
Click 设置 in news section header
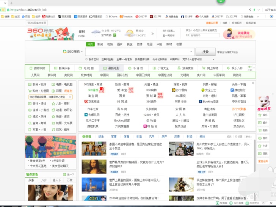coord(239,136)
